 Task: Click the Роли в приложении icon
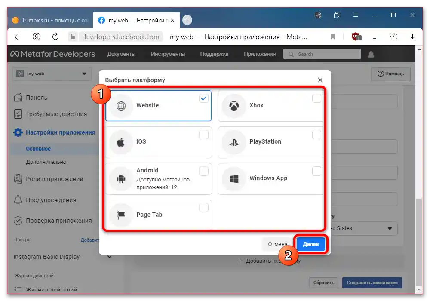coord(18,179)
